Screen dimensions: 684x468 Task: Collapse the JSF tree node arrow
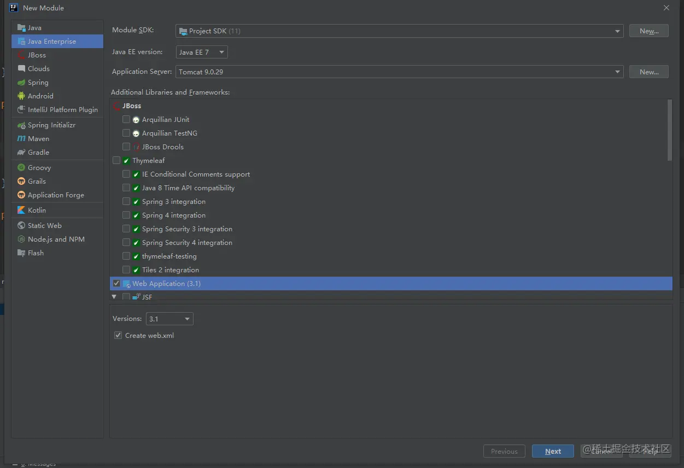(x=114, y=297)
